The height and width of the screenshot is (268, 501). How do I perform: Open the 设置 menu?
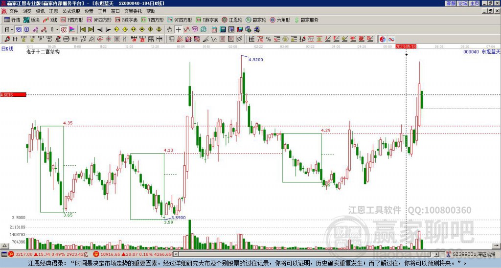89,11
